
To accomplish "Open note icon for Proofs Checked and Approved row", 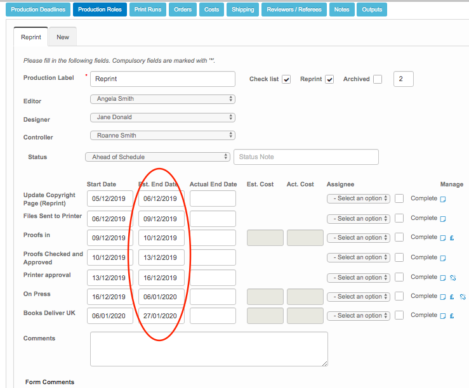I will pyautogui.click(x=443, y=258).
